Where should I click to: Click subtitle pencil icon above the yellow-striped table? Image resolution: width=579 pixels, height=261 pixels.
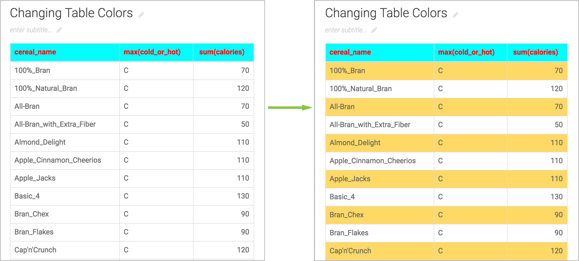374,30
